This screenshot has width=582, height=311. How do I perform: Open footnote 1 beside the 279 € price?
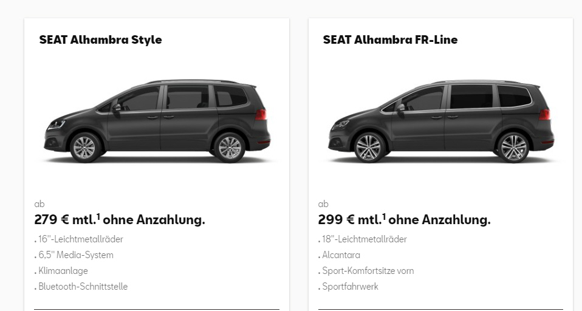click(x=98, y=216)
